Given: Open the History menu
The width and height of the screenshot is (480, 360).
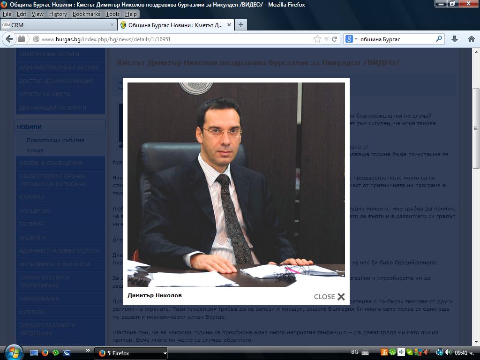Looking at the screenshot, I should 58,14.
